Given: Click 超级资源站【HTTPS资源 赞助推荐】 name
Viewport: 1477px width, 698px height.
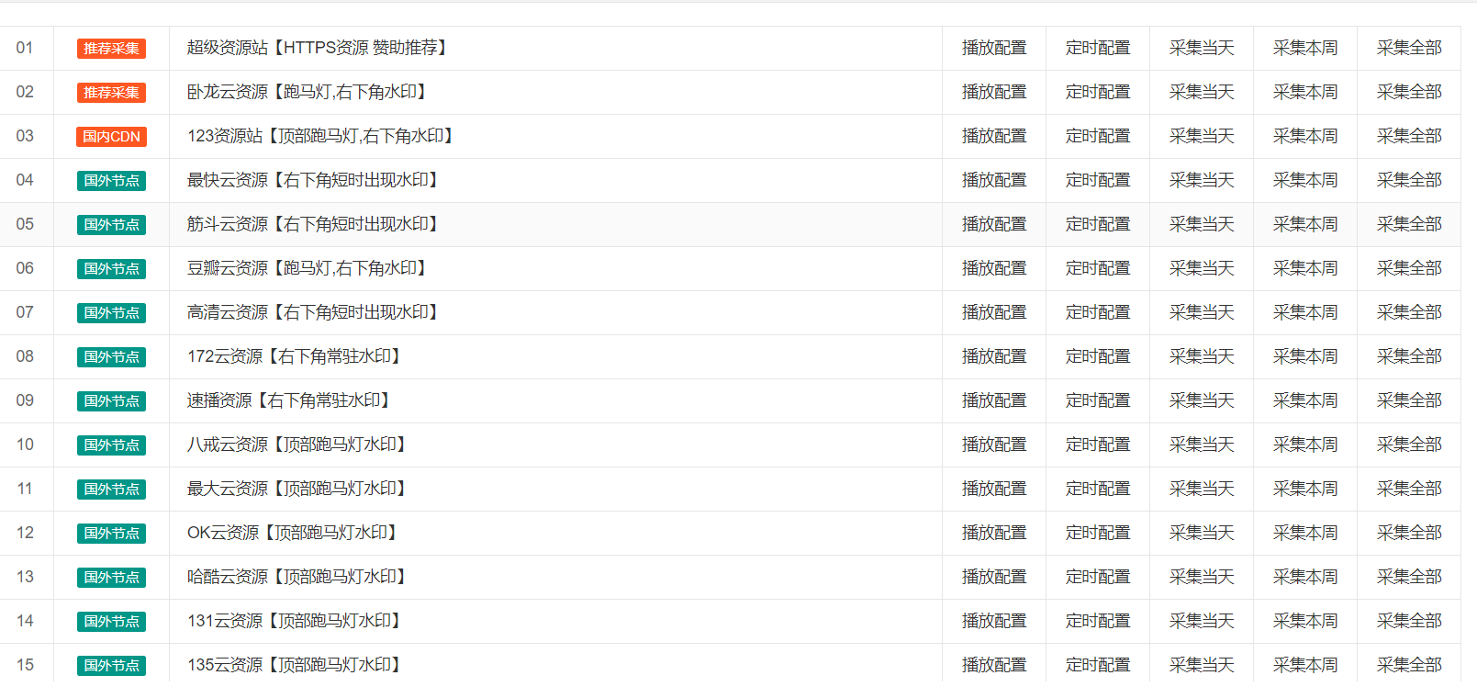Looking at the screenshot, I should pyautogui.click(x=319, y=48).
